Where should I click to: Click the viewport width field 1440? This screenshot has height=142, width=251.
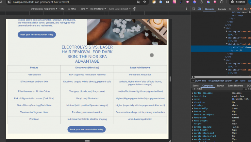click(x=62, y=9)
